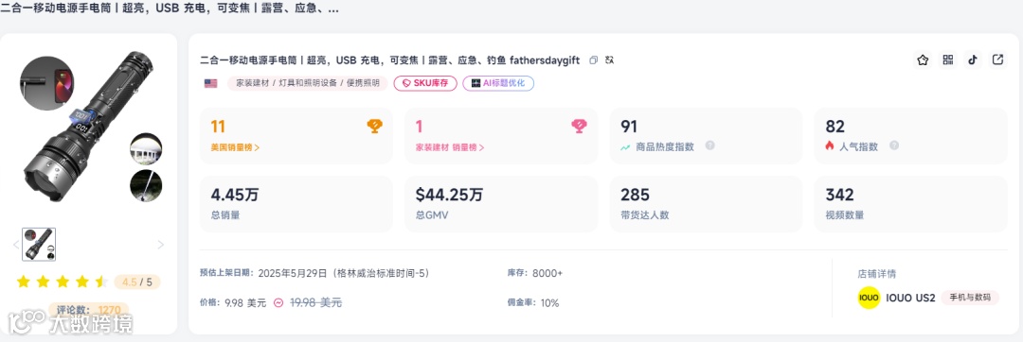Select the flashlight thumbnail image
The image size is (1023, 342).
tap(39, 245)
